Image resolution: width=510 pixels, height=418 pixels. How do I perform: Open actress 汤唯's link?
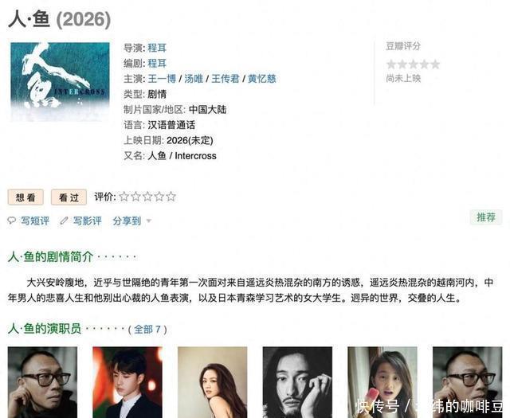[x=194, y=79]
